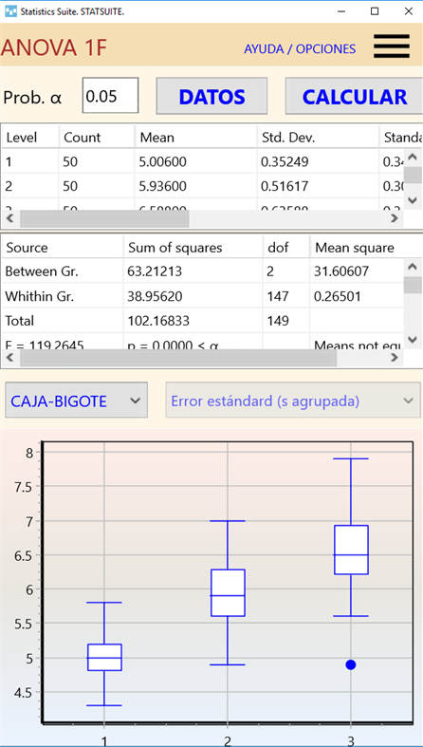This screenshot has width=423, height=747.
Task: Select std. dev. value 0.51617
Action: [285, 186]
